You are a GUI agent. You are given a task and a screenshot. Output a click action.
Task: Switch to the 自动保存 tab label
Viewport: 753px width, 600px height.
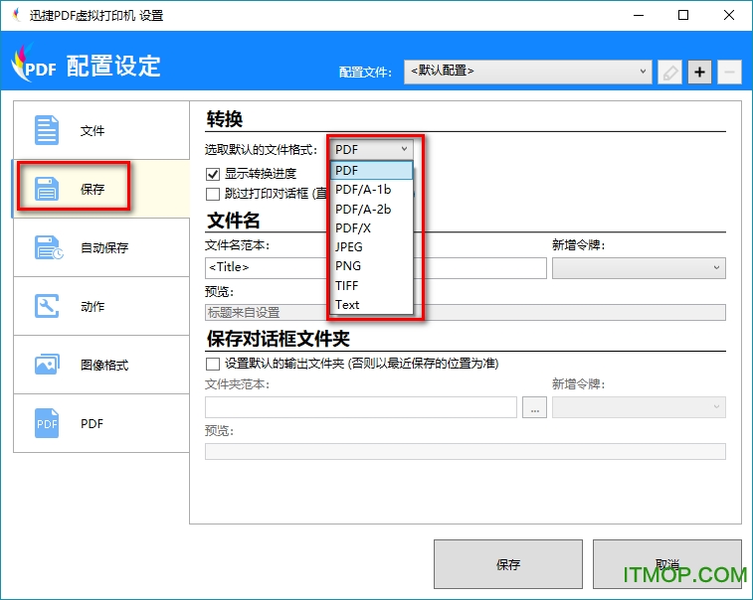point(104,247)
